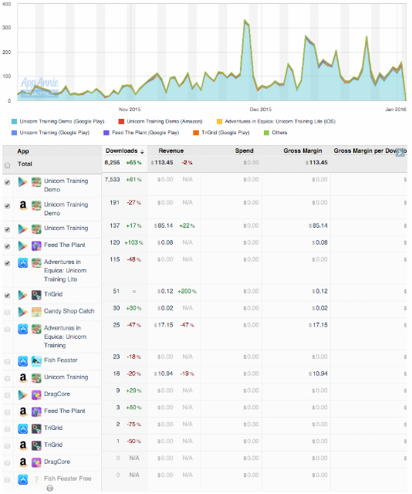Click the $17.15 revenue value
This screenshot has height=494, width=412.
[164, 325]
